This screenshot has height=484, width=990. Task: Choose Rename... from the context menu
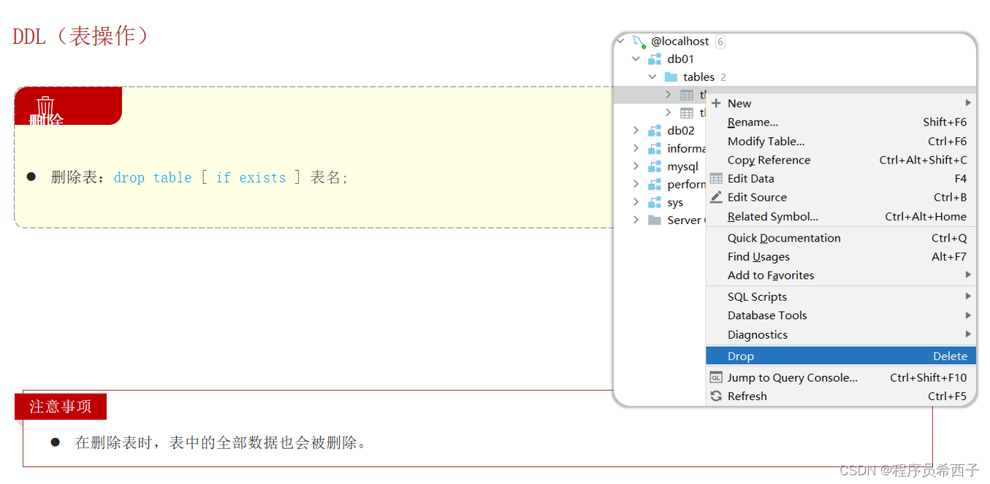841,122
